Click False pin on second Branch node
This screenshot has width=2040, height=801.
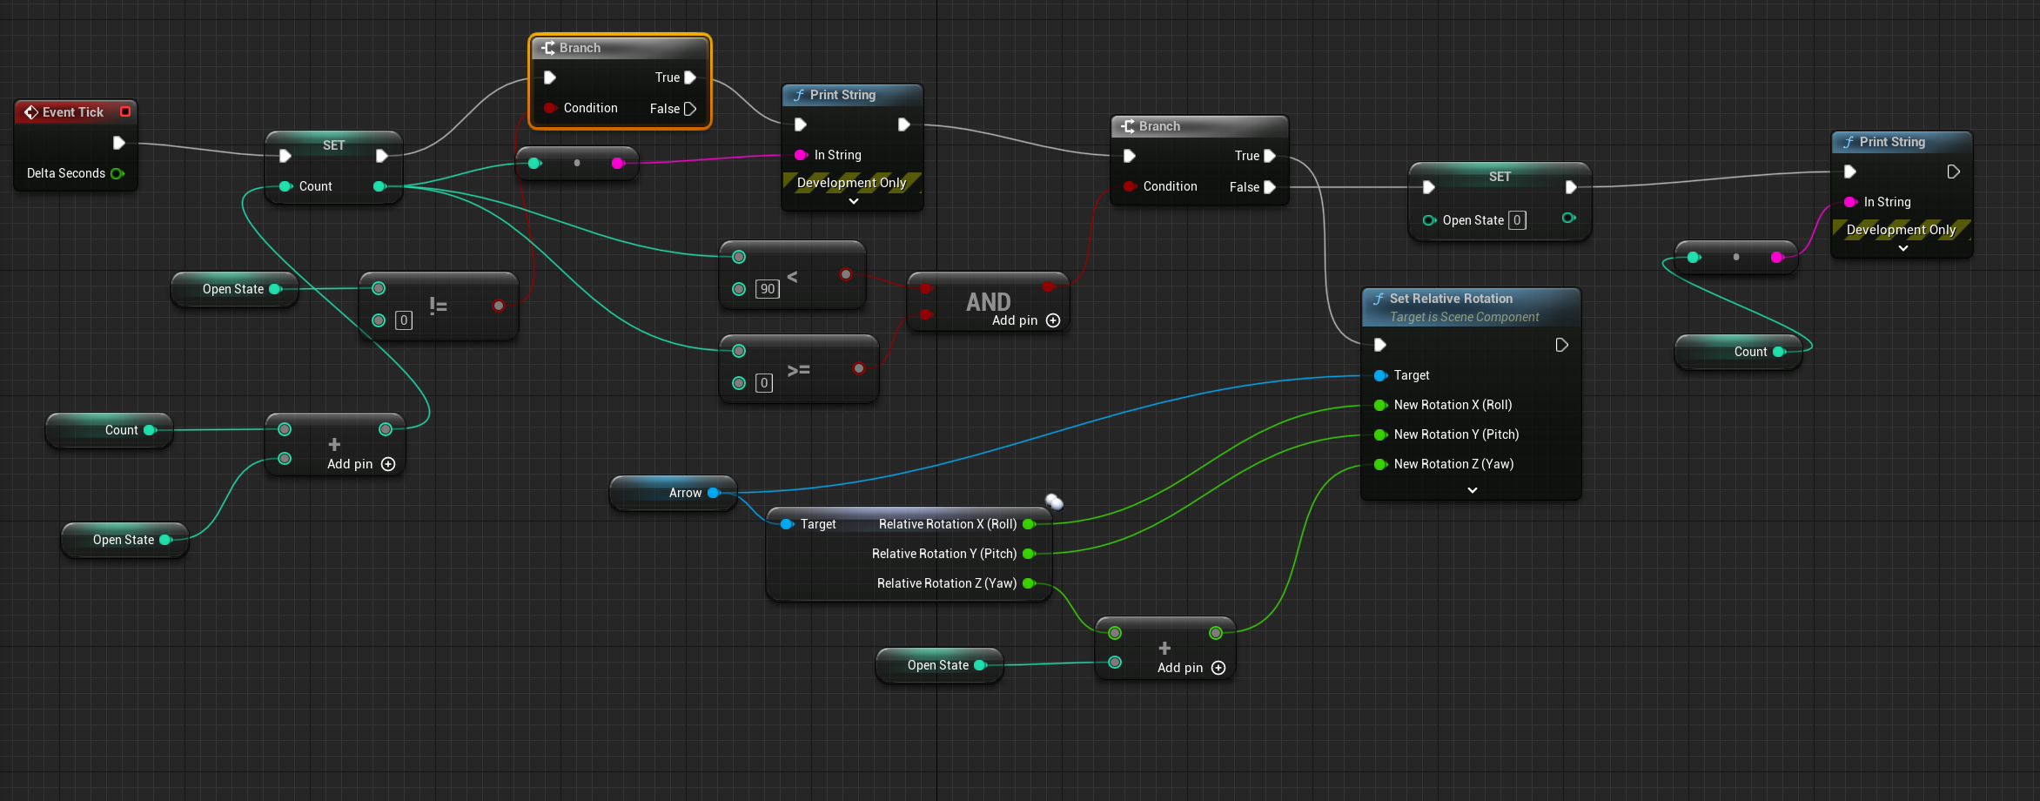[1270, 187]
